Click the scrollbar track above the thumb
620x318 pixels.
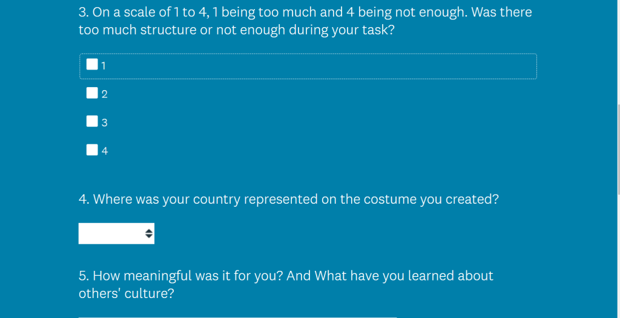(x=618, y=52)
